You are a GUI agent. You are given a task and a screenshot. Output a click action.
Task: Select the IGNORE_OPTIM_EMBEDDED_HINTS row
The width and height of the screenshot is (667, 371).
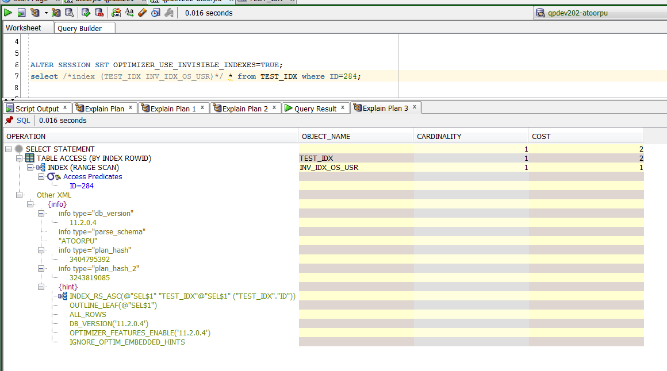pyautogui.click(x=127, y=342)
